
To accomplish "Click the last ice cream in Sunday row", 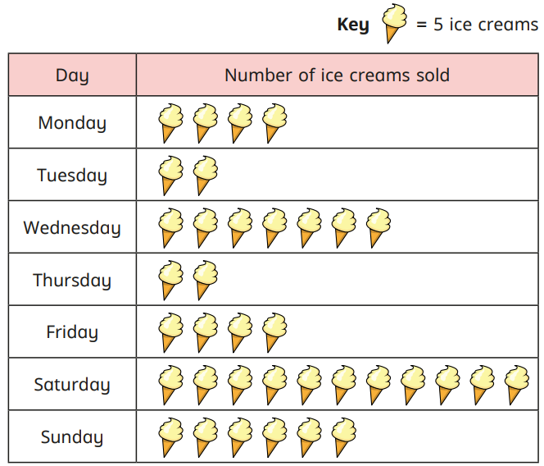I will (x=343, y=436).
